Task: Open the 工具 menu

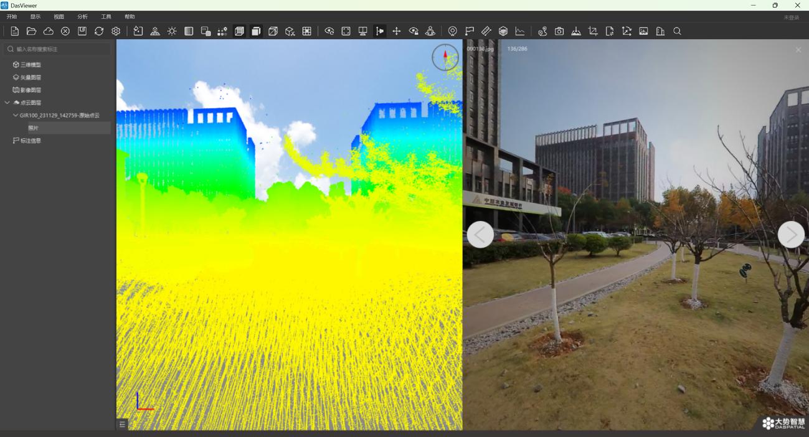Action: tap(106, 17)
